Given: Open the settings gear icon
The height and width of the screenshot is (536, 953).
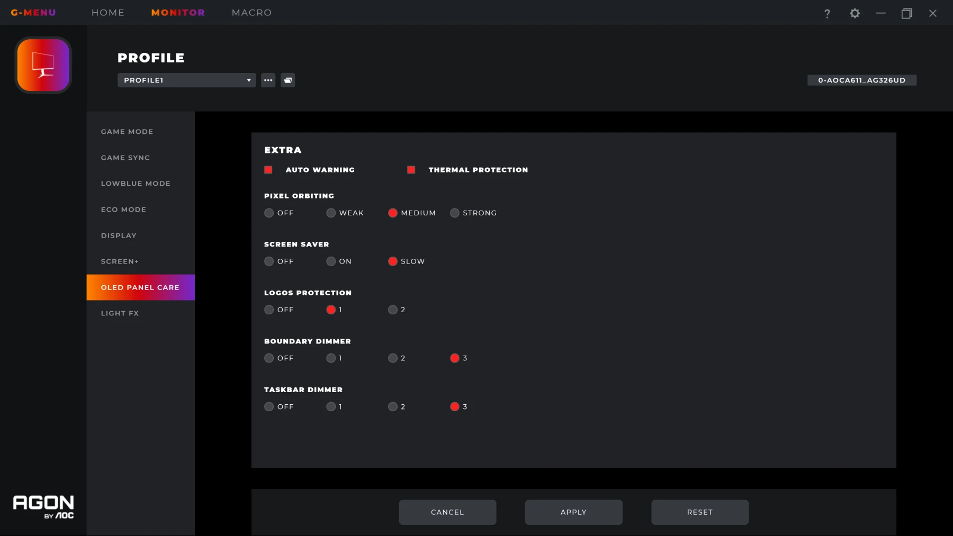Looking at the screenshot, I should click(855, 13).
